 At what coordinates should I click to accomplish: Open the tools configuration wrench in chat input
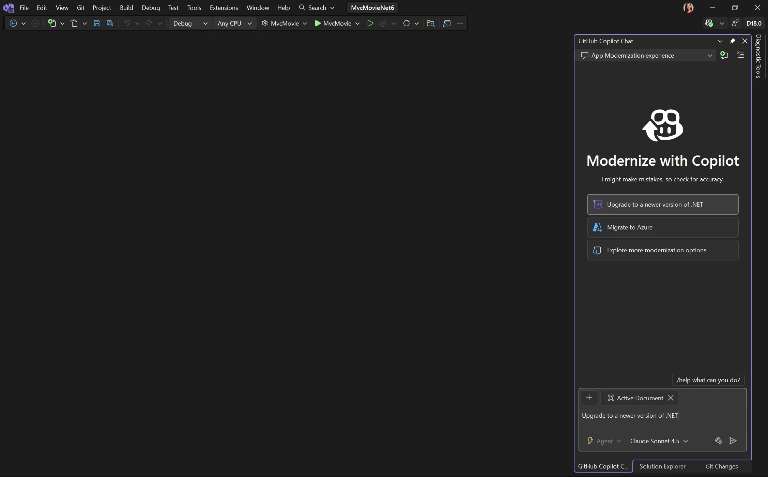pos(719,441)
